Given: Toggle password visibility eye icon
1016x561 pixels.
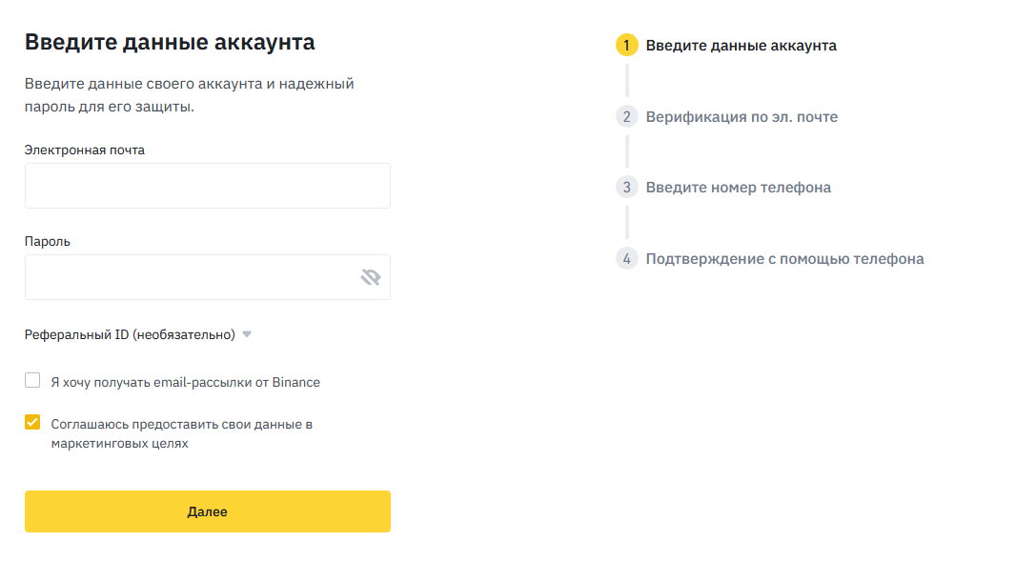Looking at the screenshot, I should [x=371, y=277].
